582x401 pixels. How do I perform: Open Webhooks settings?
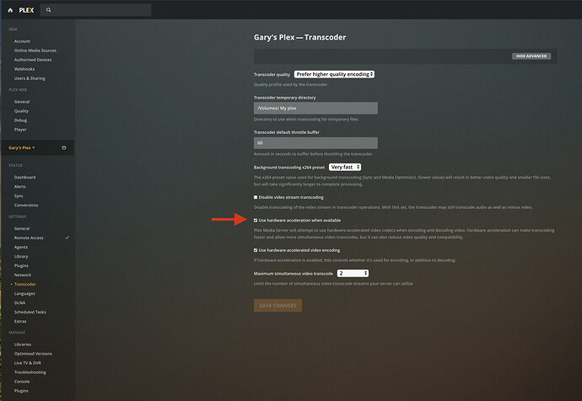[x=24, y=69]
